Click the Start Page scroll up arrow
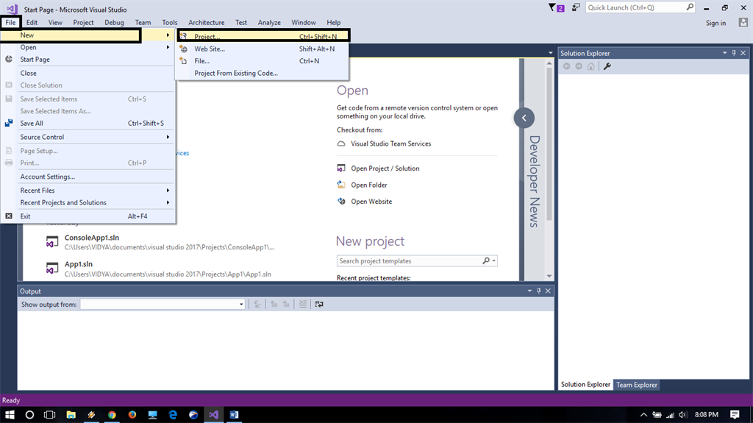This screenshot has height=423, width=753. click(549, 63)
